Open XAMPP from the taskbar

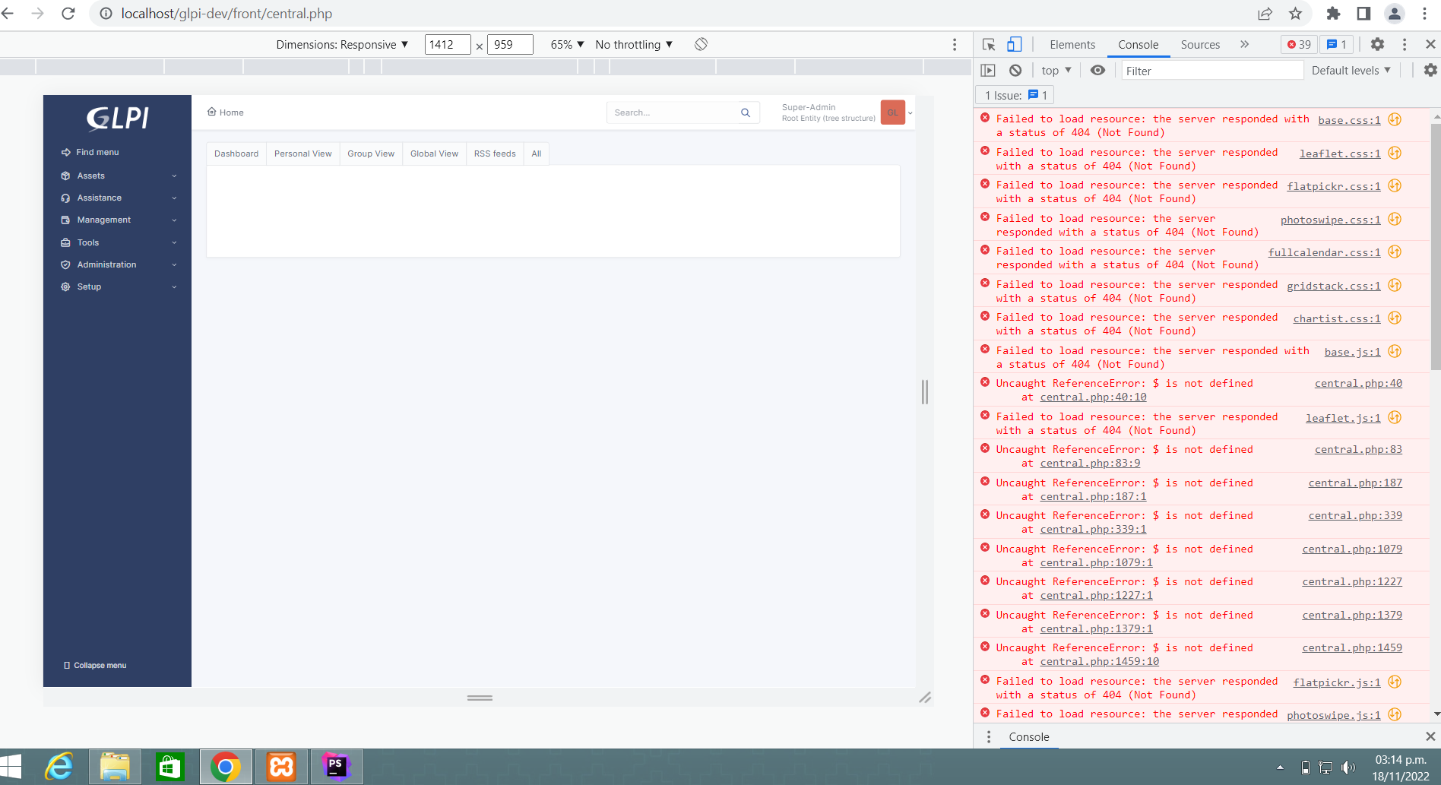pos(281,766)
